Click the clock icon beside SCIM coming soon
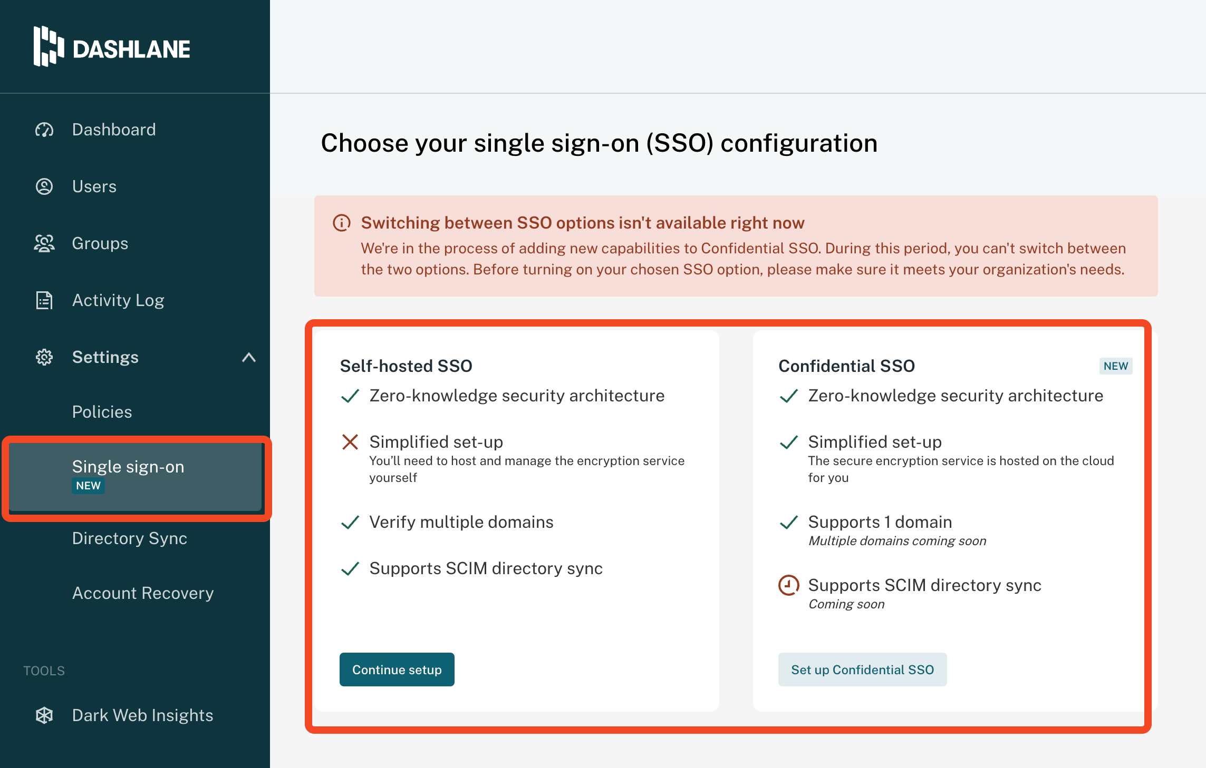Viewport: 1206px width, 768px height. point(789,585)
